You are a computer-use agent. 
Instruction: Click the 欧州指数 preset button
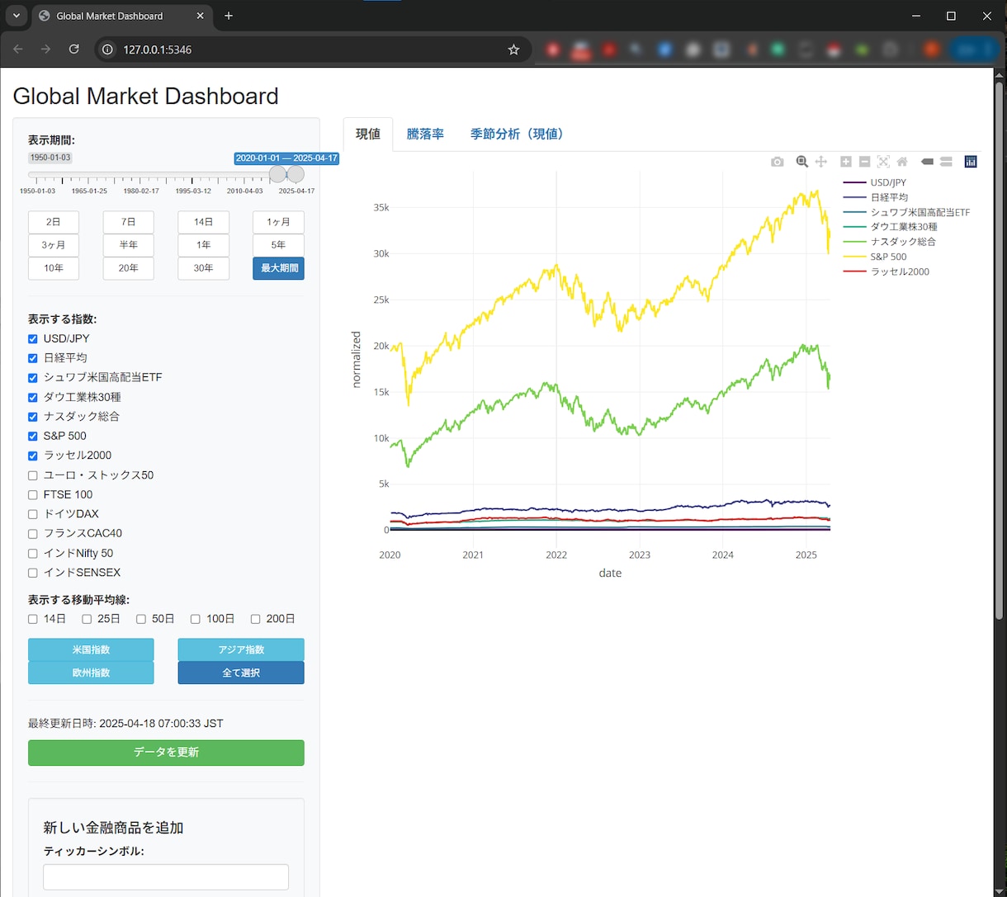(91, 673)
